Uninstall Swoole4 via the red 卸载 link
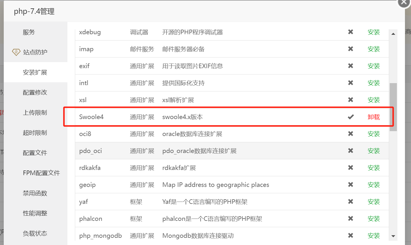This screenshot has height=245, width=411. point(374,117)
